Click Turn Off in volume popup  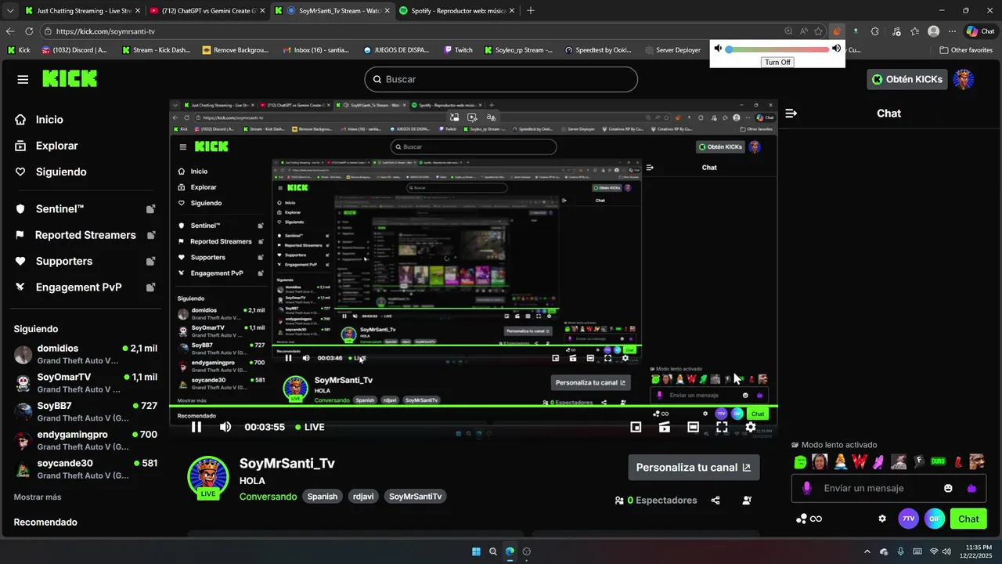pyautogui.click(x=777, y=62)
